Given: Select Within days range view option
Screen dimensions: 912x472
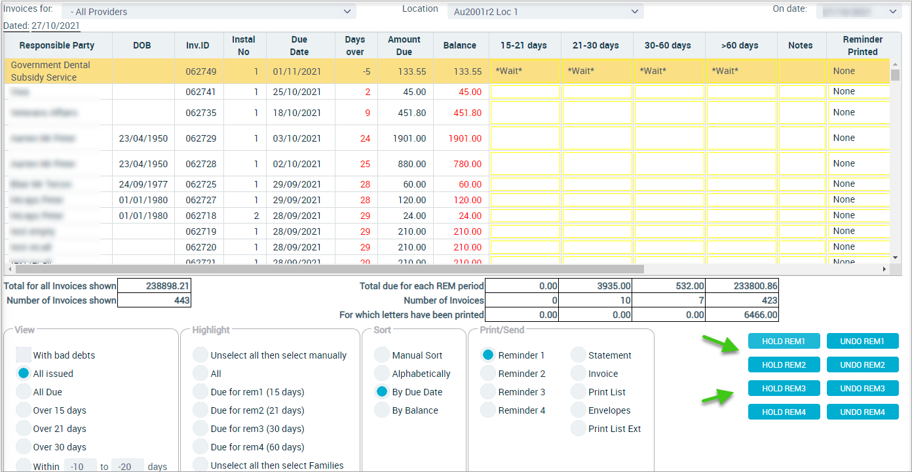Looking at the screenshot, I should pos(24,465).
